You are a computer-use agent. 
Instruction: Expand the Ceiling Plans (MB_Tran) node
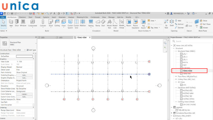pyautogui.click(x=176, y=79)
